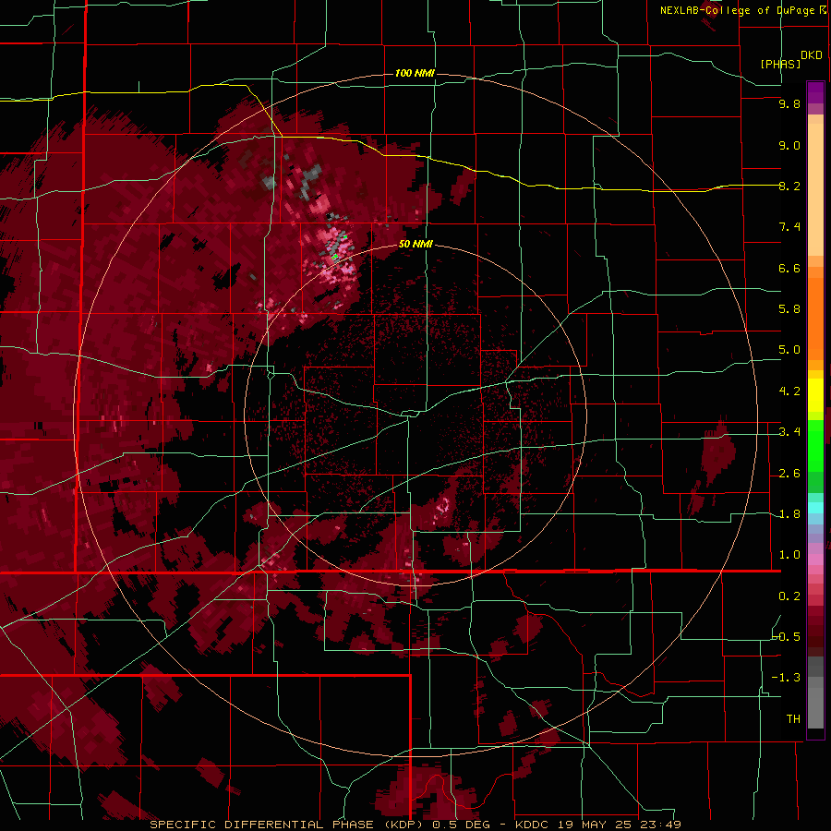Screen dimensions: 831x831
Task: Click the 9.0 scale value
Action: [789, 145]
